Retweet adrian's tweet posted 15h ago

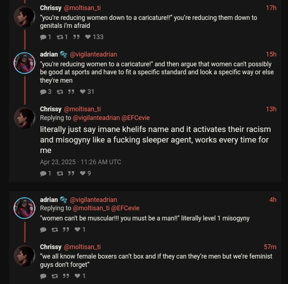(x=60, y=92)
